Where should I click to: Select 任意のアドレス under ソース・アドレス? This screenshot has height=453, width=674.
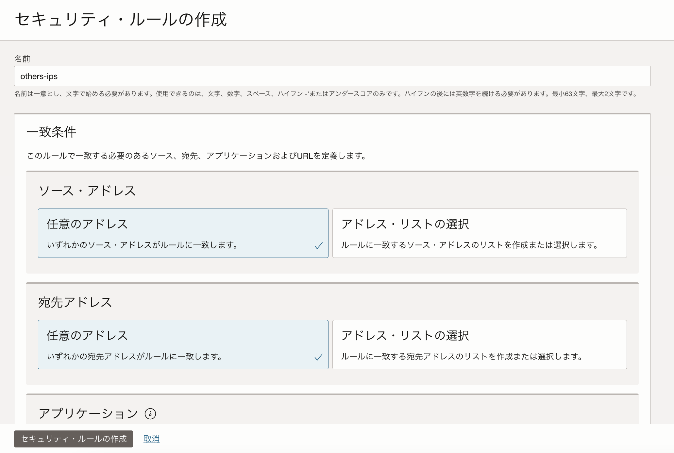183,233
